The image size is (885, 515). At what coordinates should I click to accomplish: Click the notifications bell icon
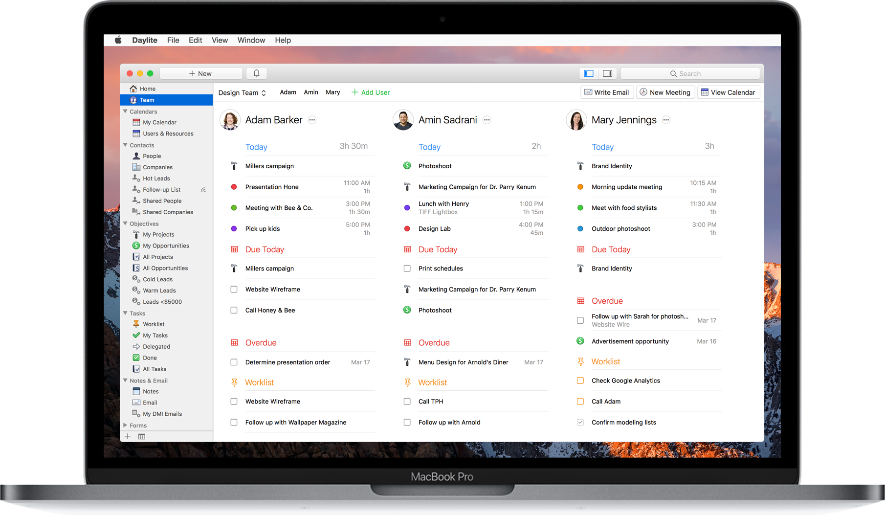[x=256, y=73]
